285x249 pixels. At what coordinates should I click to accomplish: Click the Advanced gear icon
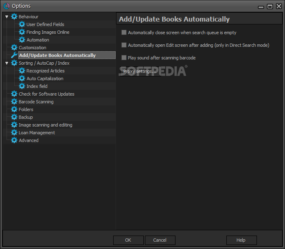14,140
